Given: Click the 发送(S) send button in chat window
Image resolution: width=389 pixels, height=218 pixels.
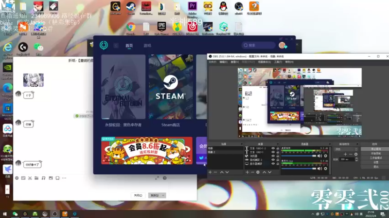Looking at the screenshot, I should coord(155,195).
